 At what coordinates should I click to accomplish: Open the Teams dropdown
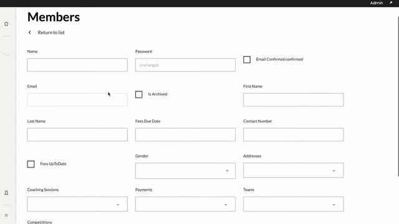coord(294,204)
